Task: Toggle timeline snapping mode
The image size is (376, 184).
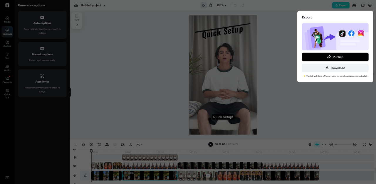Action: click(324, 144)
